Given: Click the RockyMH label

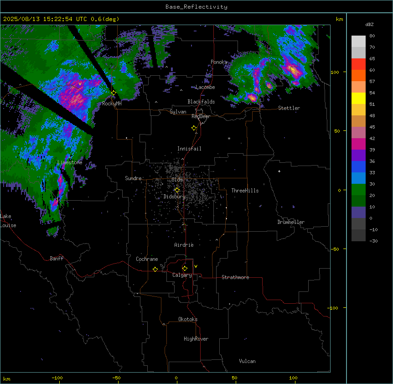Looking at the screenshot, I should (x=112, y=104).
